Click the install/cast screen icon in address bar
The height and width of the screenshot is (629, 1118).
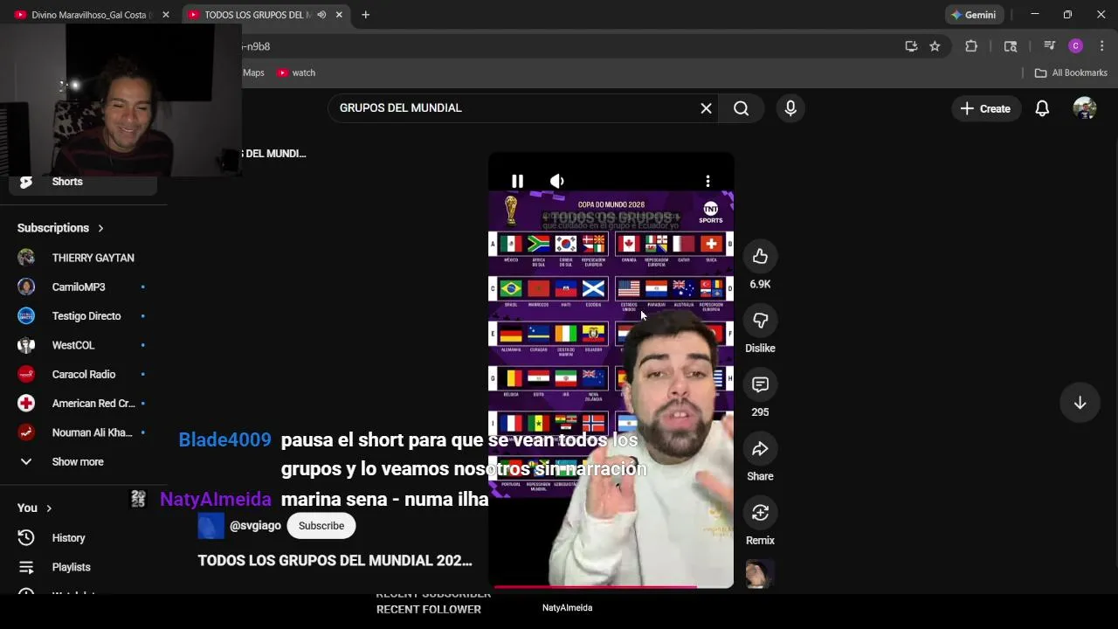[911, 46]
